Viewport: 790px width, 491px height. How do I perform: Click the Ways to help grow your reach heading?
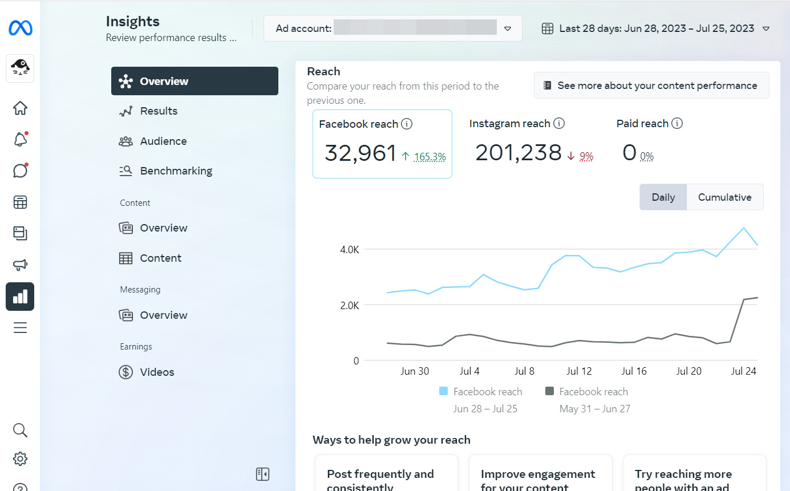[391, 440]
